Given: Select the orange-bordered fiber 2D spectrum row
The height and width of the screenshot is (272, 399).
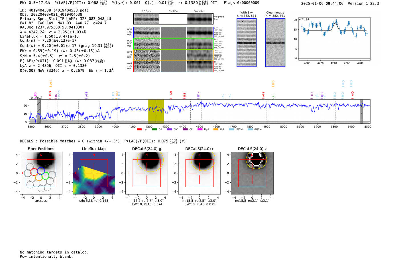Looking at the screenshot, I should point(173,55).
